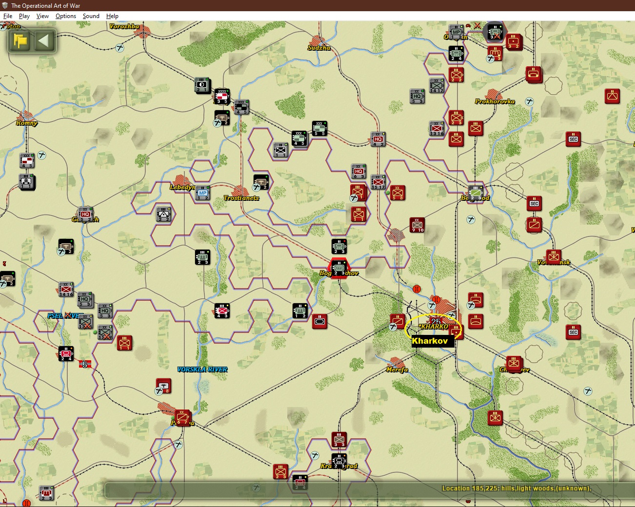The width and height of the screenshot is (635, 507).
Task: Click the German flag marker labeled 5
Action: [x=85, y=364]
